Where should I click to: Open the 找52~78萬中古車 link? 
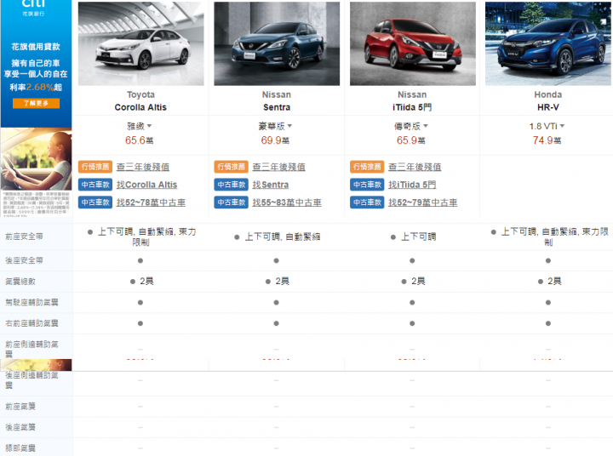tap(151, 202)
